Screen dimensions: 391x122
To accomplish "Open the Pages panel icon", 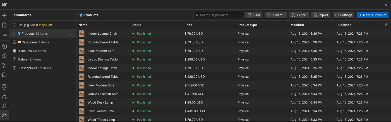I will 4,25.
